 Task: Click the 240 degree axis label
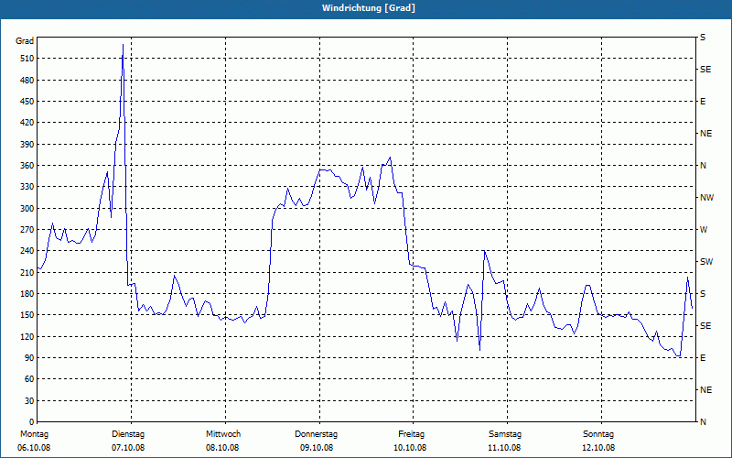[x=27, y=251]
